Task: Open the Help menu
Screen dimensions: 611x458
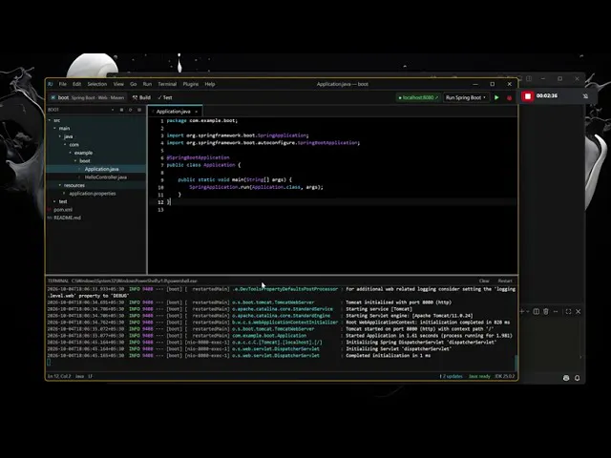Action: [x=210, y=84]
